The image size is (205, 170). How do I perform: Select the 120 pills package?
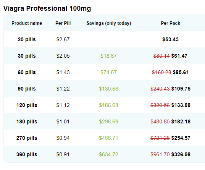[27, 105]
